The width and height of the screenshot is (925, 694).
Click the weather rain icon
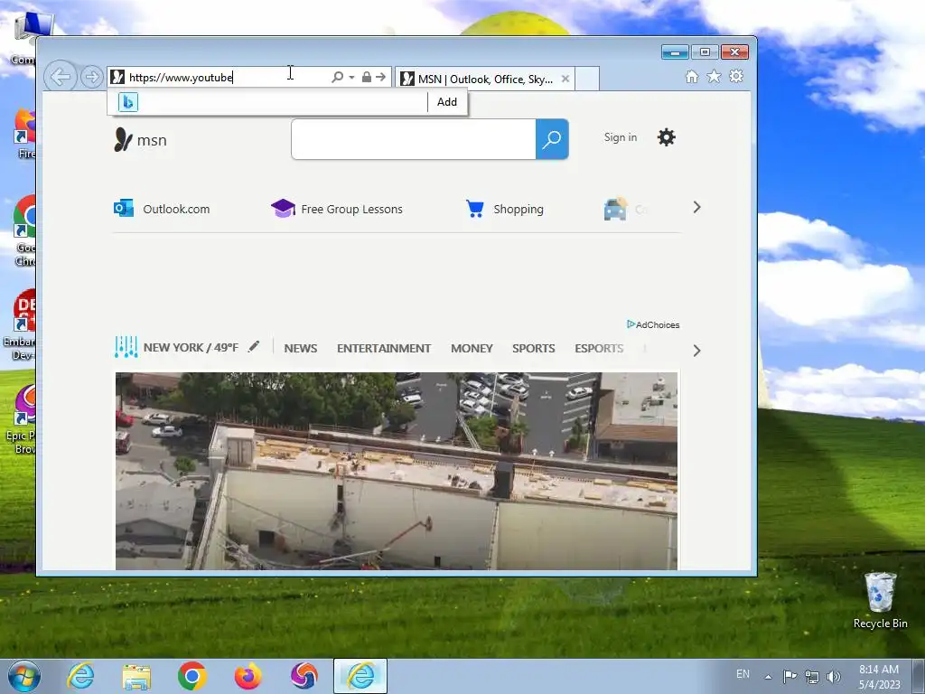click(126, 347)
